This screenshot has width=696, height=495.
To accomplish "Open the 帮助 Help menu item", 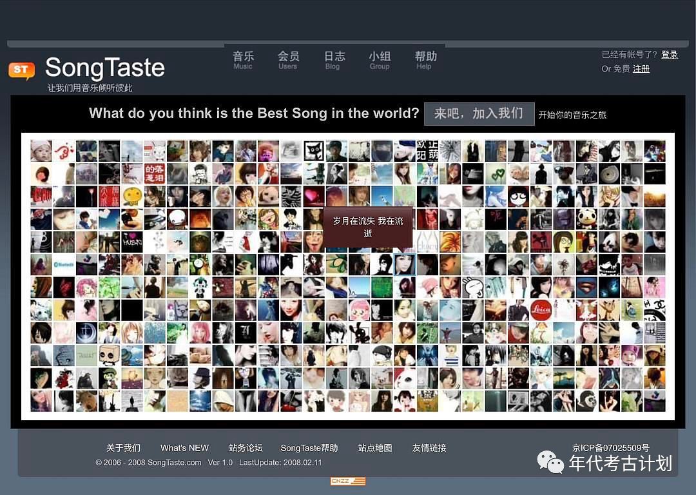I will (425, 60).
